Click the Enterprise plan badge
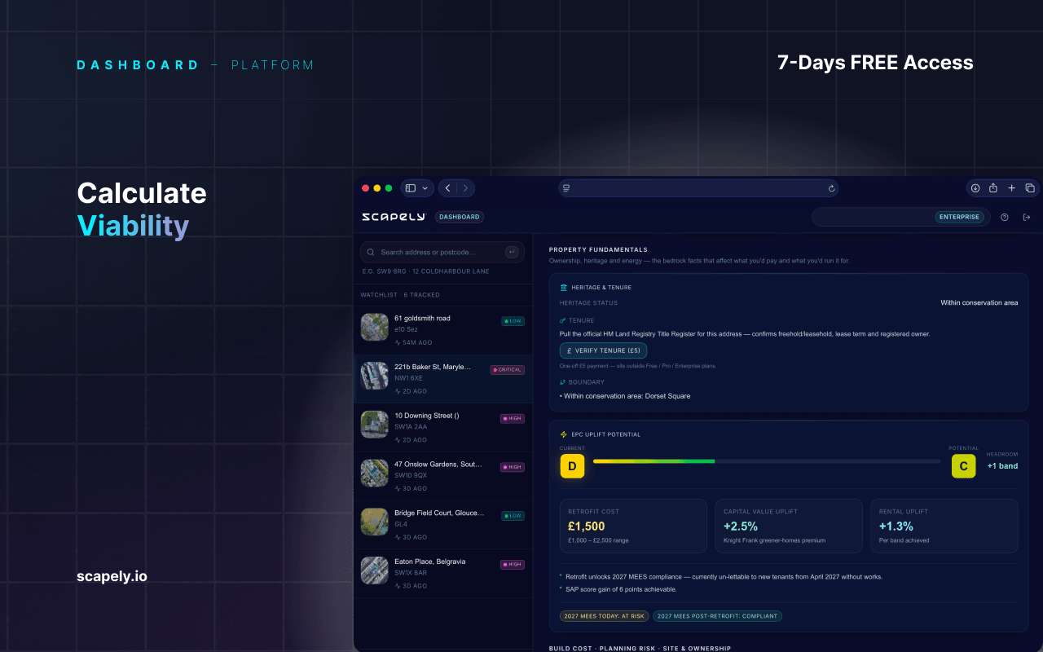Screen dimensions: 1043x652 click(x=959, y=217)
